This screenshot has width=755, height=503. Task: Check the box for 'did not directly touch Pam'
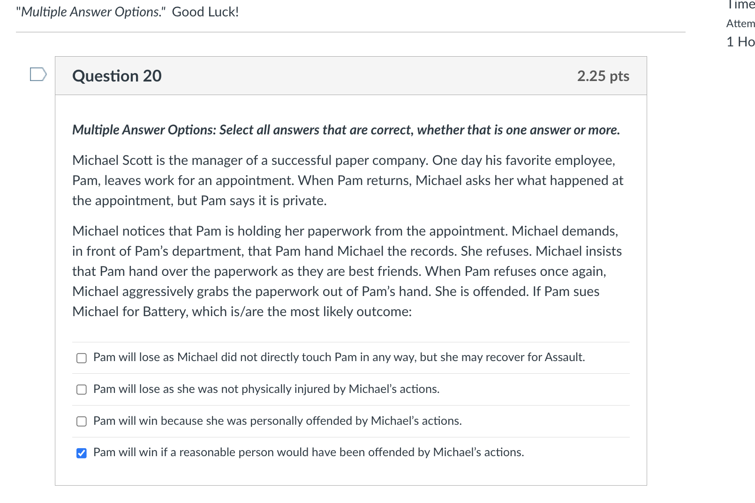tap(82, 358)
